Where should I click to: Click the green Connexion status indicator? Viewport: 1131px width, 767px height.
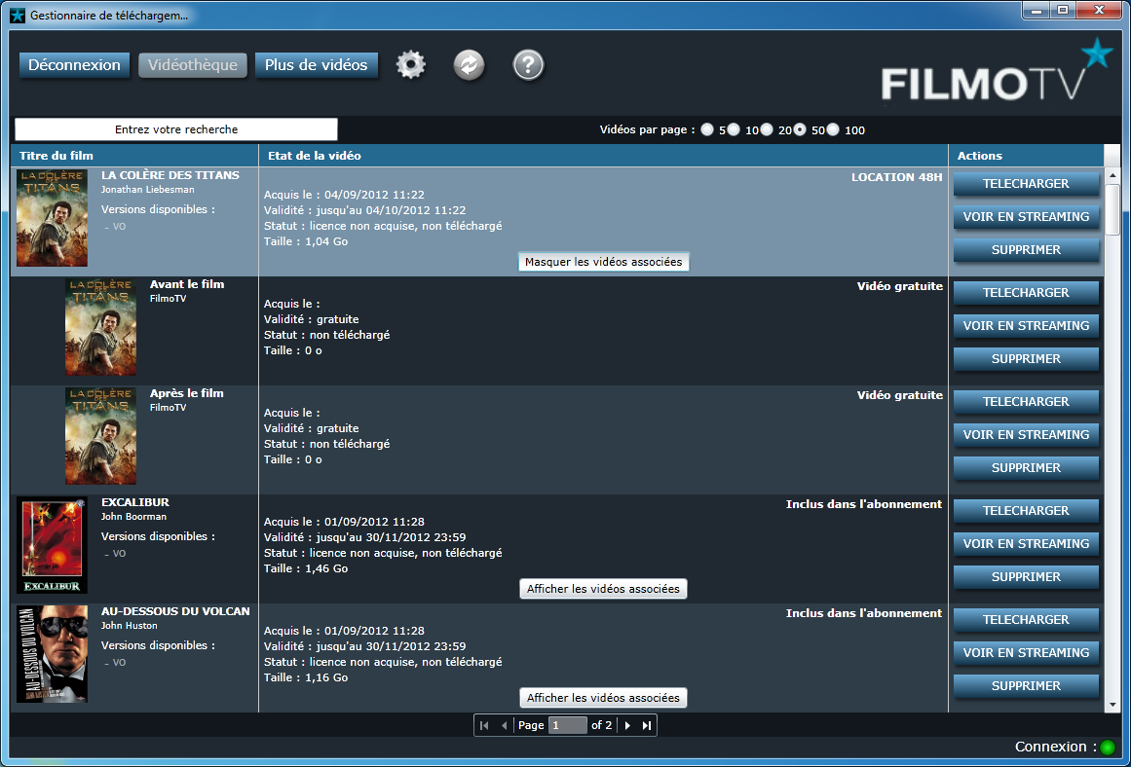click(x=1108, y=748)
